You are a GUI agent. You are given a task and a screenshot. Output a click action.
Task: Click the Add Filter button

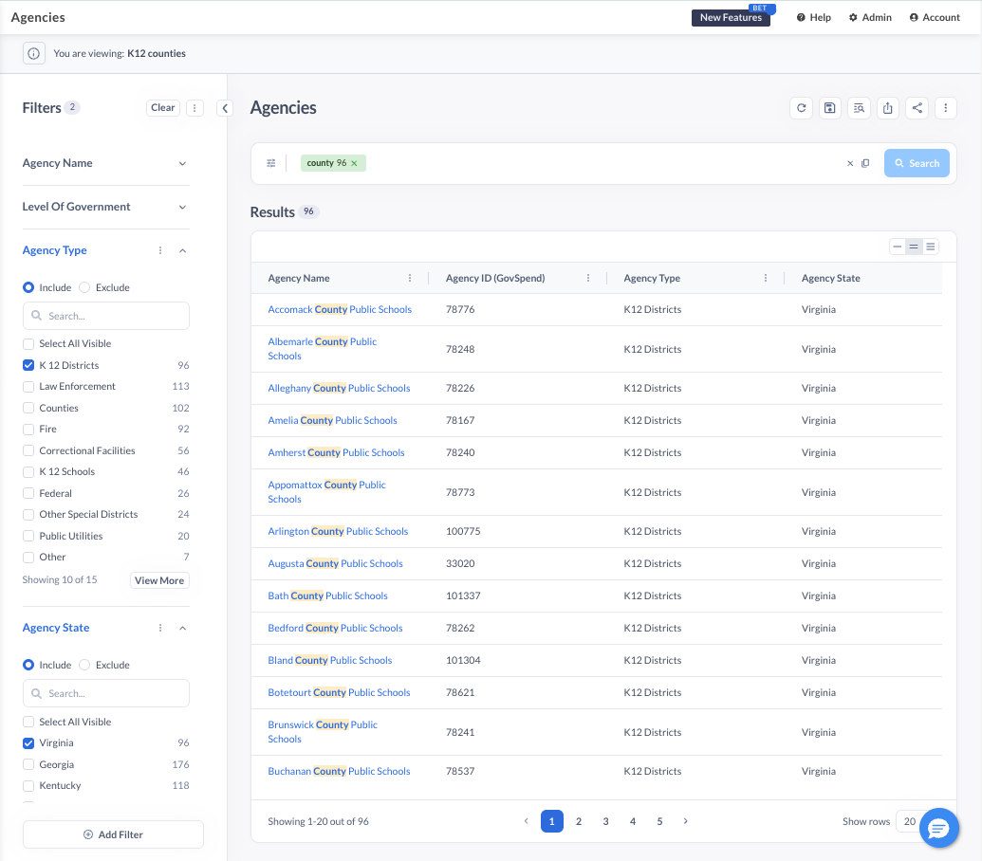(x=113, y=834)
